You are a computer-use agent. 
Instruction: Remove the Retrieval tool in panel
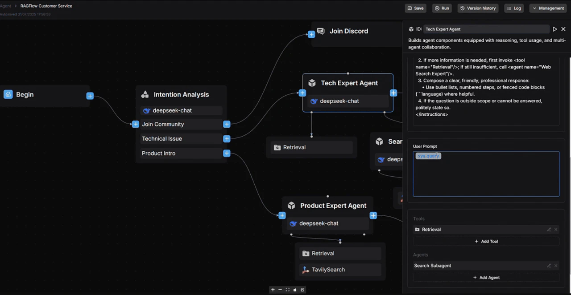click(556, 230)
